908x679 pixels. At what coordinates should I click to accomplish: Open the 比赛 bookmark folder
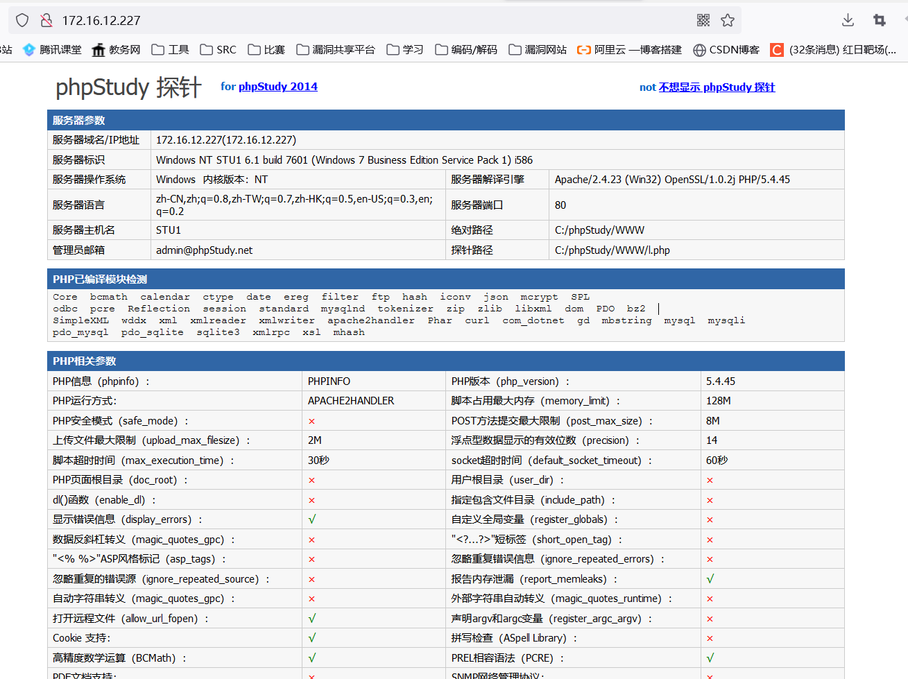coord(266,49)
